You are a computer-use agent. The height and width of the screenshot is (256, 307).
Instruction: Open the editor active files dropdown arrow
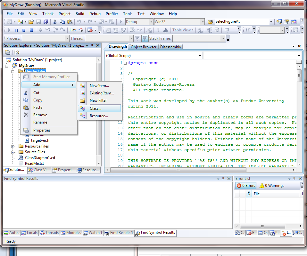(x=293, y=46)
